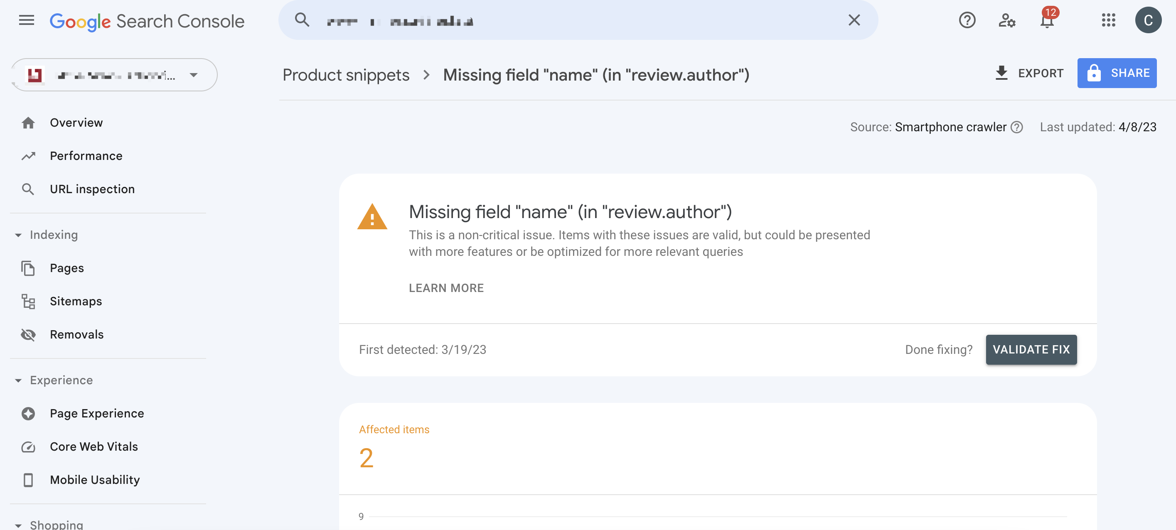
Task: Open the Help question mark icon
Action: (967, 20)
